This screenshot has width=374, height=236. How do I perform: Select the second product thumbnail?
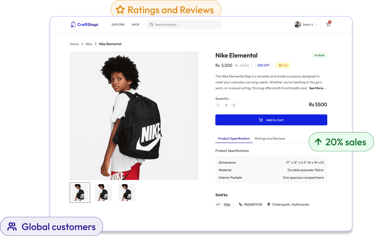[103, 192]
